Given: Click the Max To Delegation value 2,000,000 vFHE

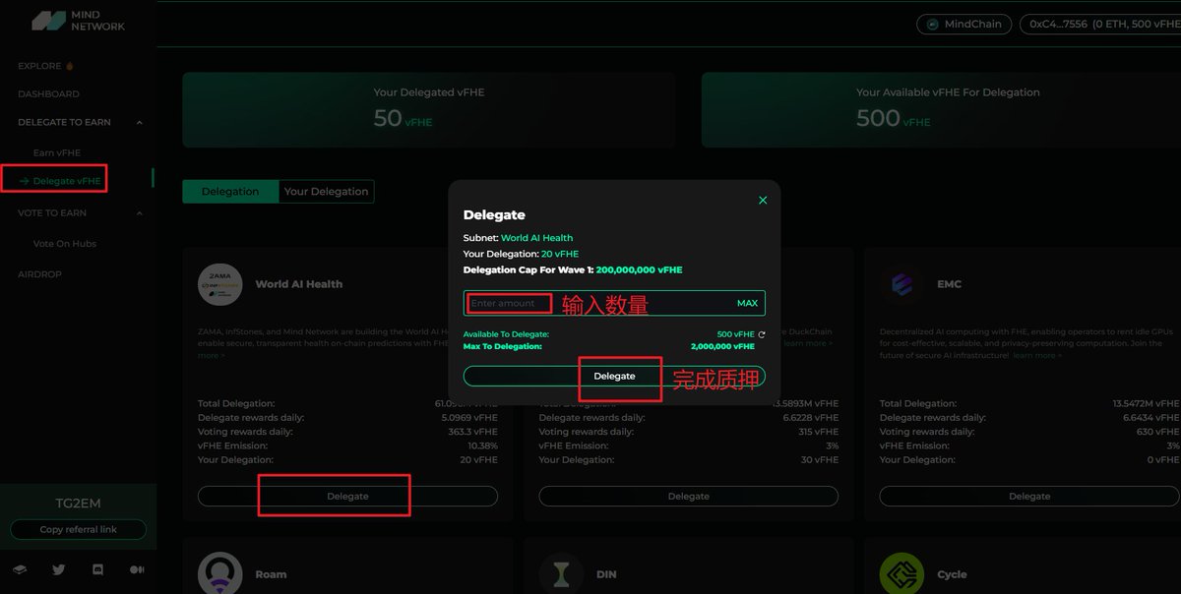Looking at the screenshot, I should click(722, 346).
